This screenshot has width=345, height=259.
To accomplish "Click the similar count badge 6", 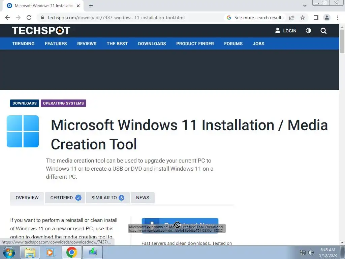I will coord(121,198).
